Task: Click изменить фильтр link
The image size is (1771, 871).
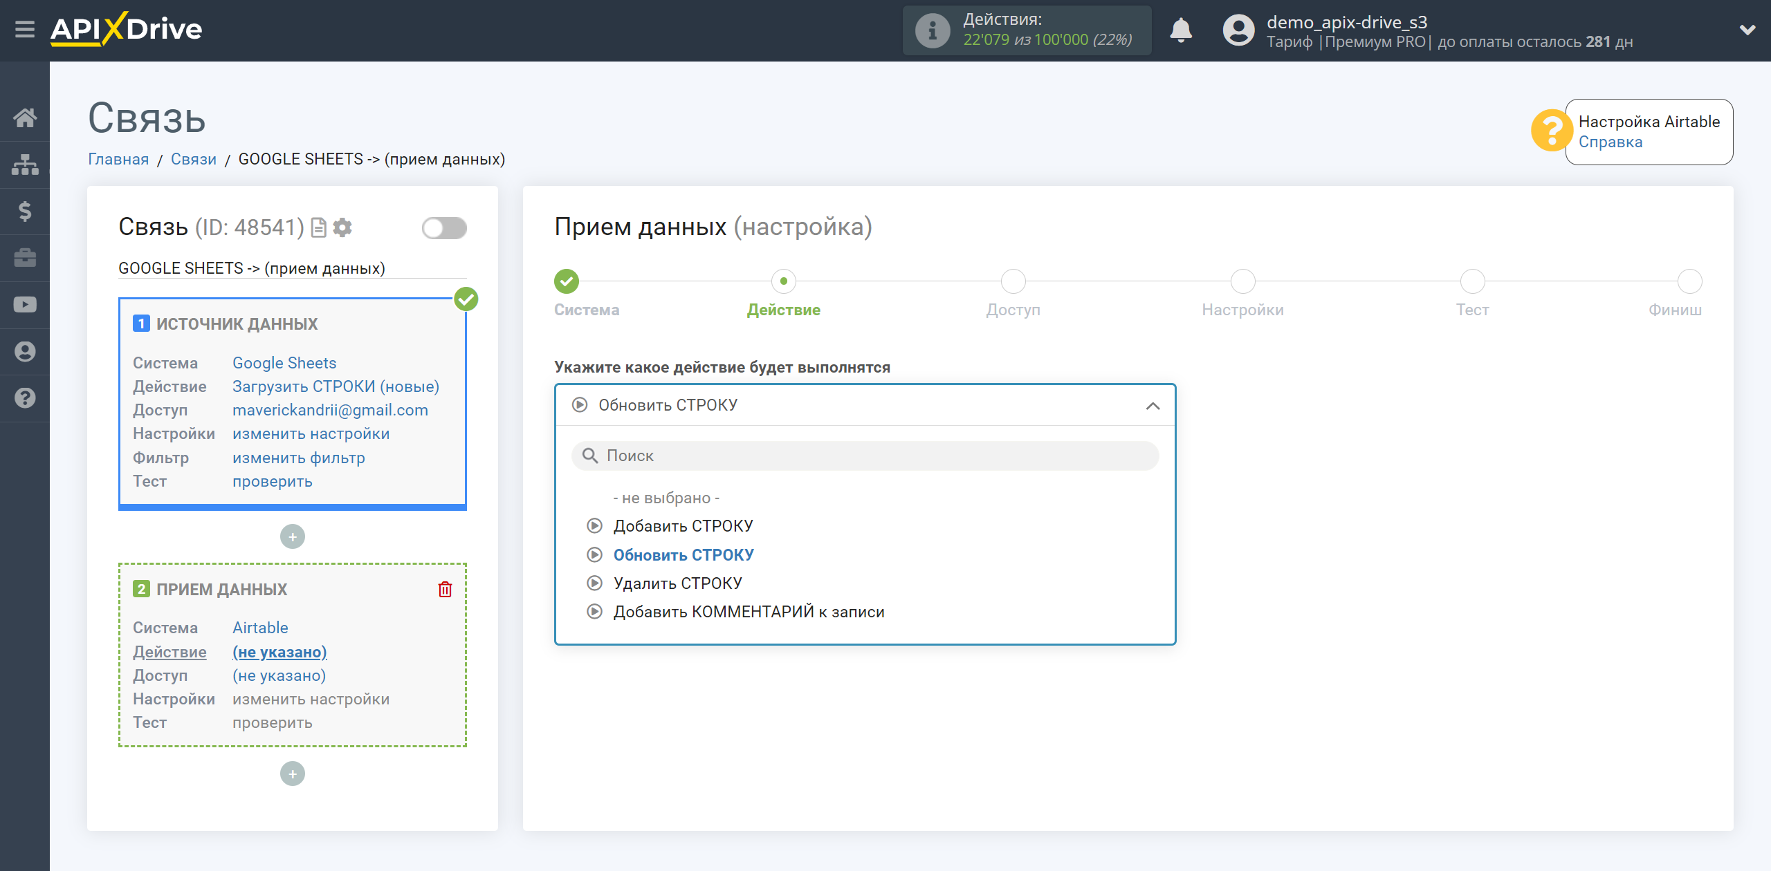Action: coord(298,458)
